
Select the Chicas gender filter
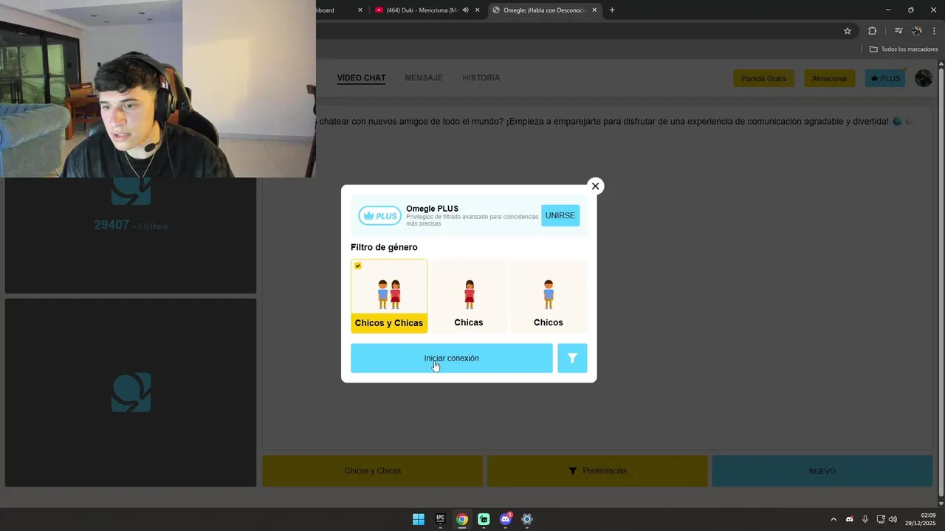click(469, 296)
